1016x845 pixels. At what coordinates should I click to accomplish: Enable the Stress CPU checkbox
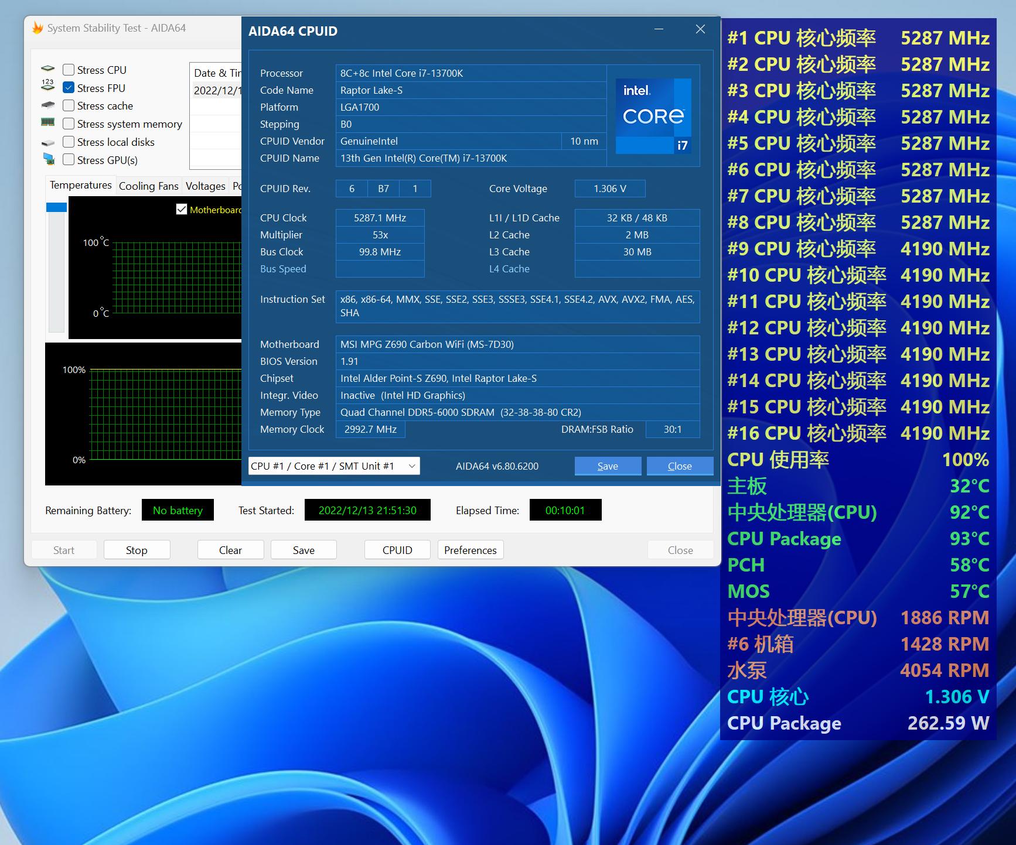tap(69, 70)
